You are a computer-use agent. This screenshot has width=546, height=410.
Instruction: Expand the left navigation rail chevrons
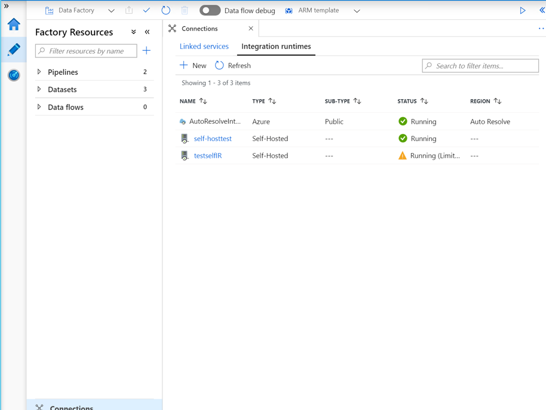point(6,6)
